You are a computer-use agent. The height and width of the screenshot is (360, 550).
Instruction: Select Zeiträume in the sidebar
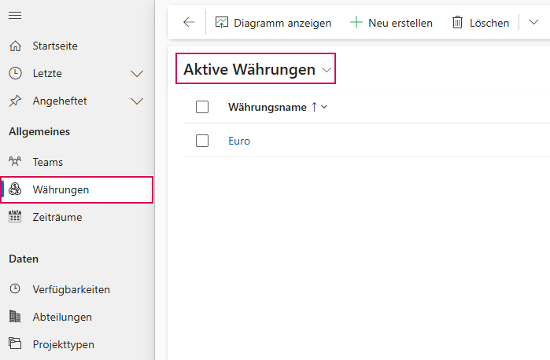tap(77, 217)
